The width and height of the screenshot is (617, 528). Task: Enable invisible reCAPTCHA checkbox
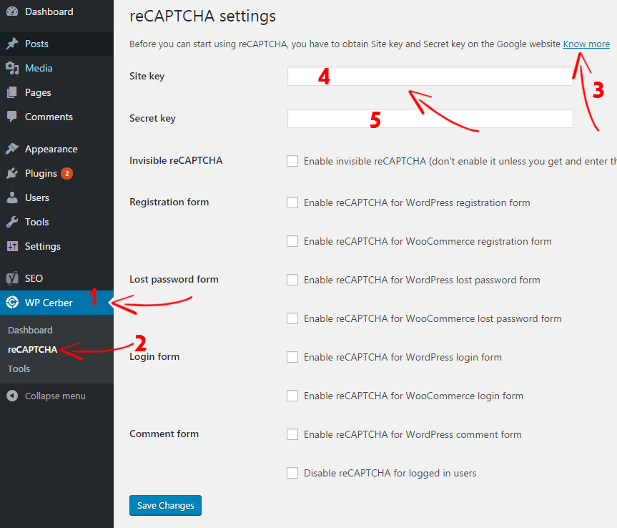[292, 161]
